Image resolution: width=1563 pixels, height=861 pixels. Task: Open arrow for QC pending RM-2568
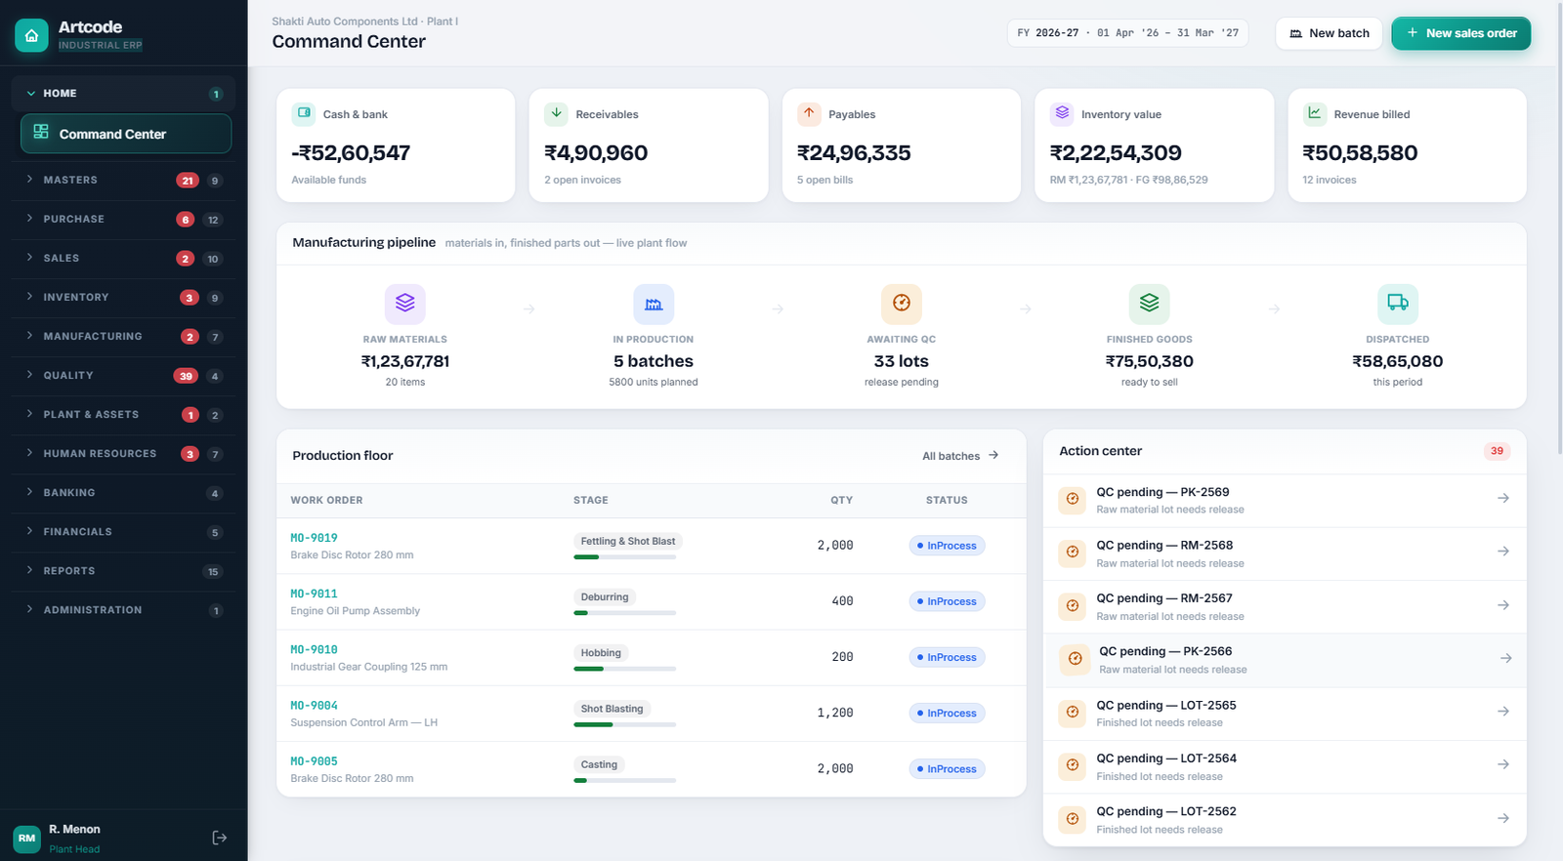click(1503, 552)
